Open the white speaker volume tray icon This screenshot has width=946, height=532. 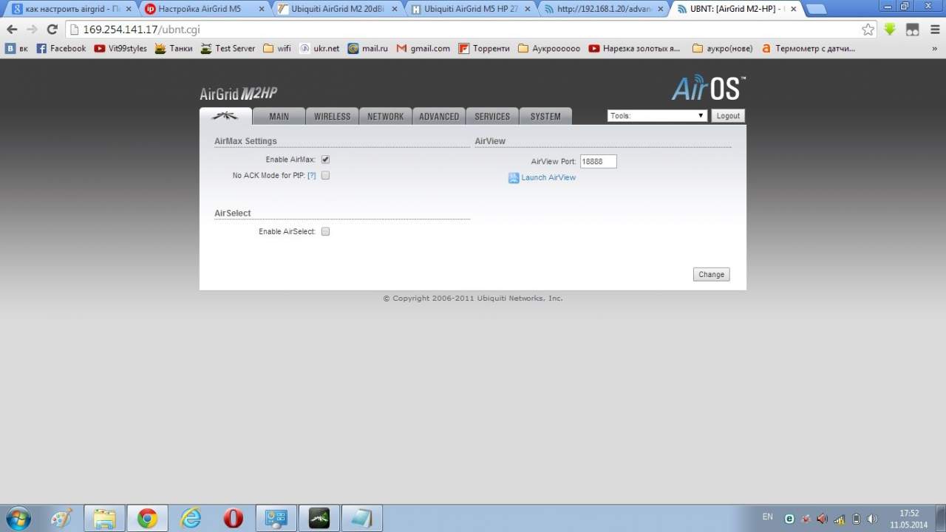click(x=872, y=519)
